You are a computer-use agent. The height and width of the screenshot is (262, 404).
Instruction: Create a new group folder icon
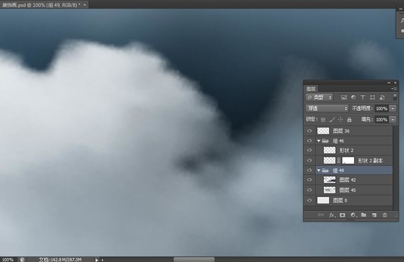[364, 215]
